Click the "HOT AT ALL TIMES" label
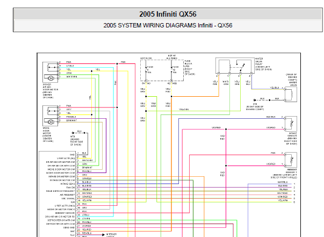The width and height of the screenshot is (324, 237). pos(171,57)
